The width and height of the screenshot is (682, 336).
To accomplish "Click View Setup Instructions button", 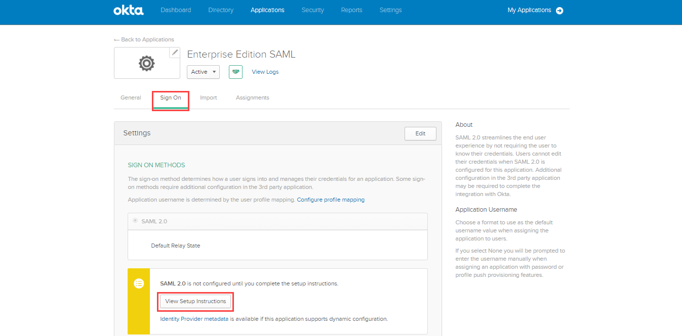I will coord(195,301).
